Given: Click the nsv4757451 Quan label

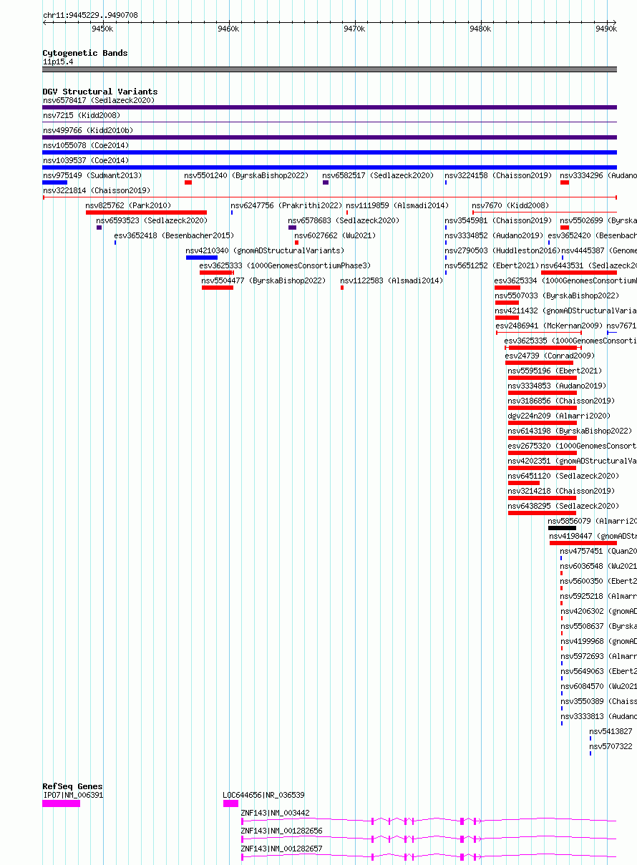Looking at the screenshot, I should [598, 551].
